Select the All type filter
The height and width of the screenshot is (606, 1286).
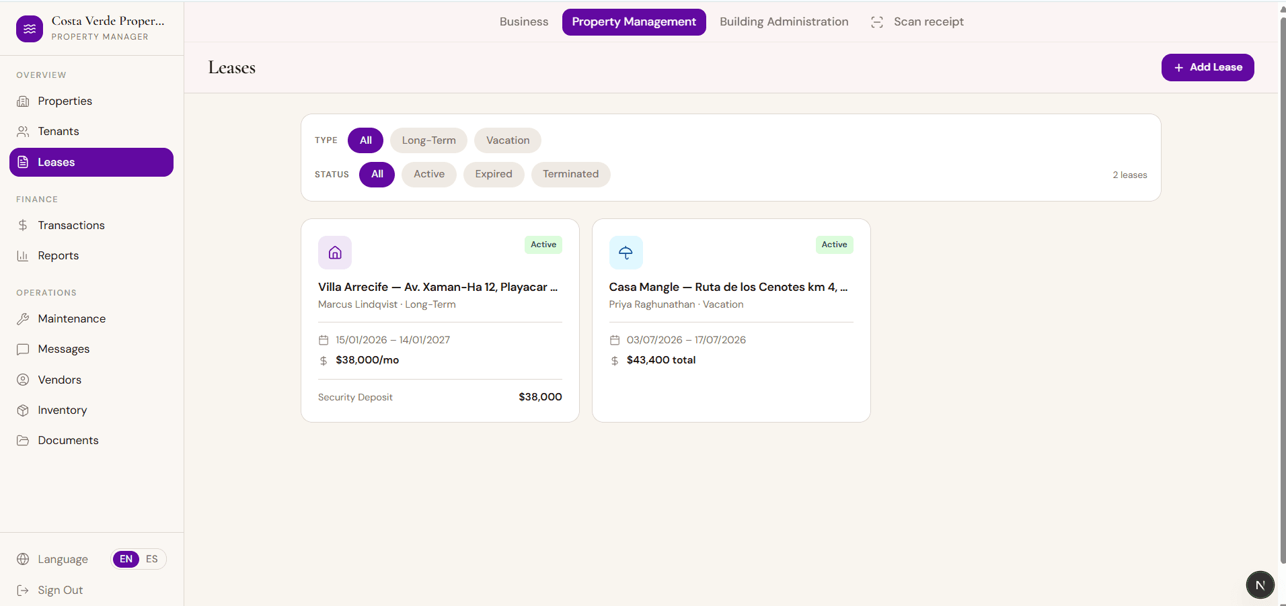(x=365, y=140)
